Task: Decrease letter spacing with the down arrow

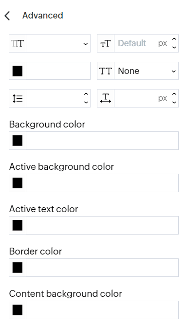Action: pyautogui.click(x=174, y=103)
